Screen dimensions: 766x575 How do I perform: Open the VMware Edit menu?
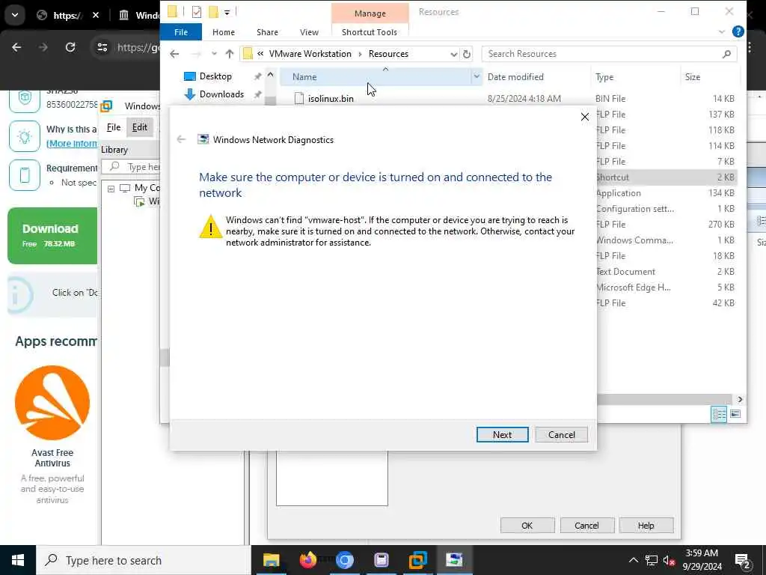point(140,127)
